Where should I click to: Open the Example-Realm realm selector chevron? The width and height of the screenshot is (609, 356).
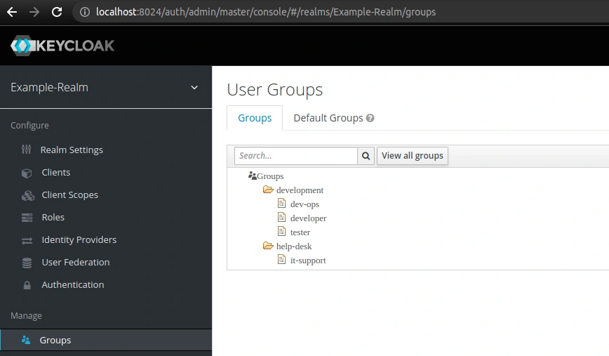[194, 88]
